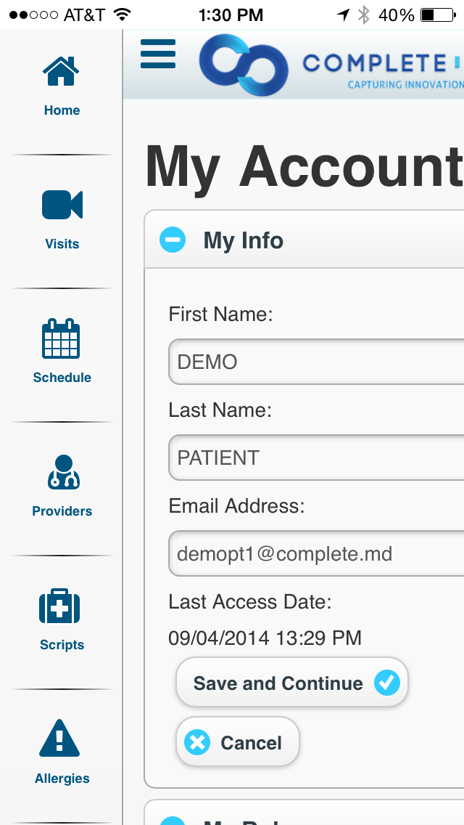Open the Schedule calendar icon

(x=61, y=338)
